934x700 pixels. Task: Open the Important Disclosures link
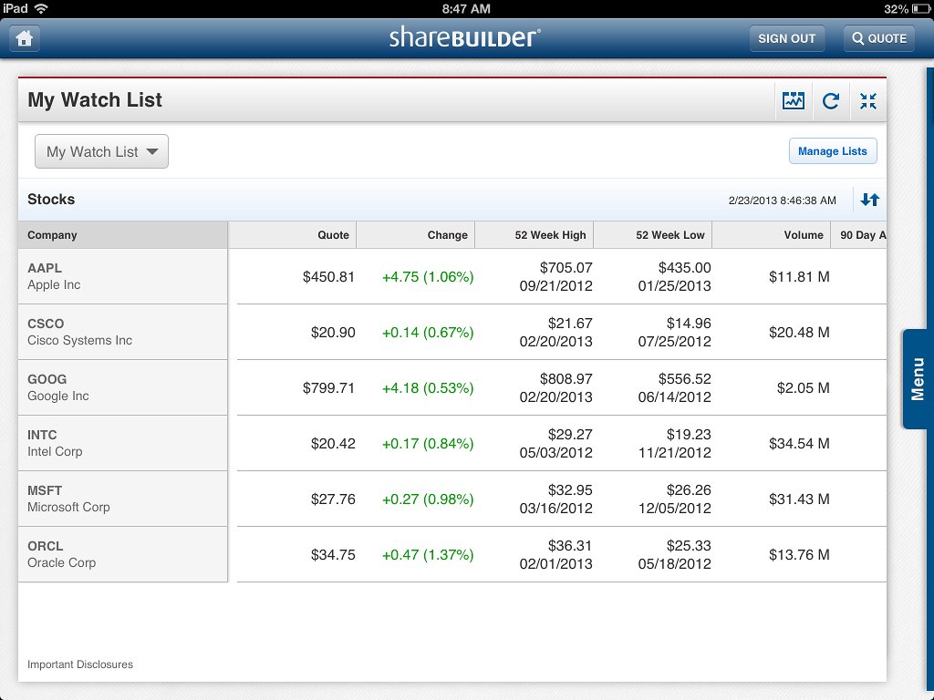(80, 664)
